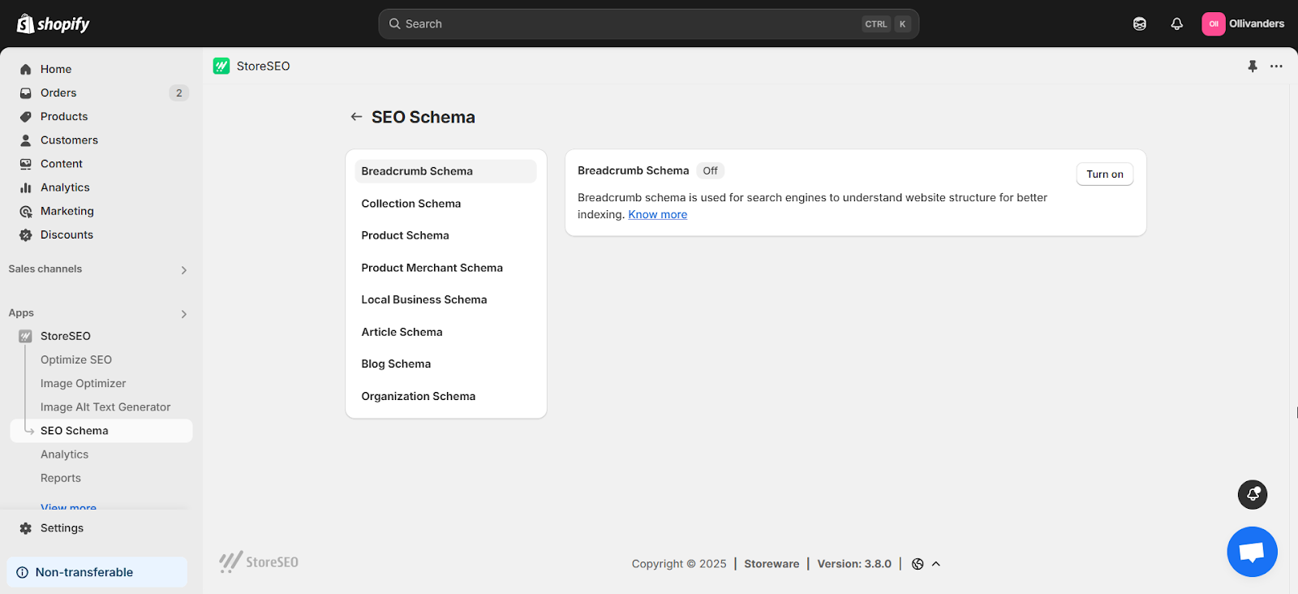Select the Collection Schema tab
1298x594 pixels.
pyautogui.click(x=445, y=204)
